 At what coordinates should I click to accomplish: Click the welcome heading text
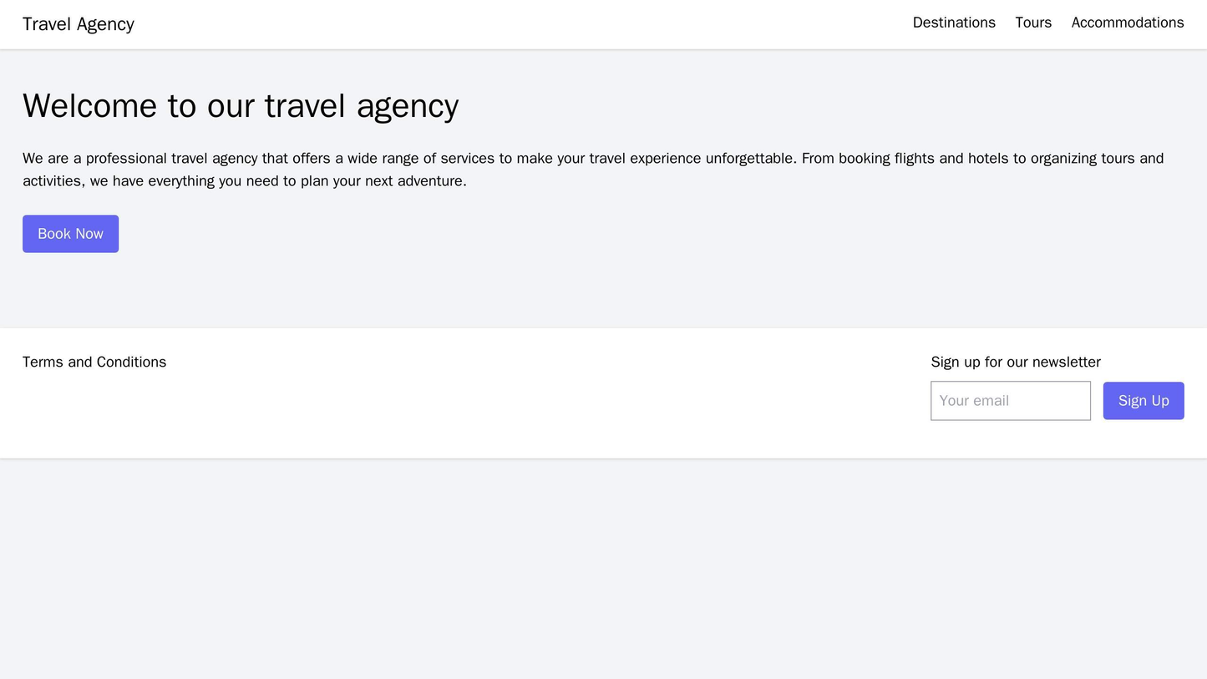pos(239,106)
